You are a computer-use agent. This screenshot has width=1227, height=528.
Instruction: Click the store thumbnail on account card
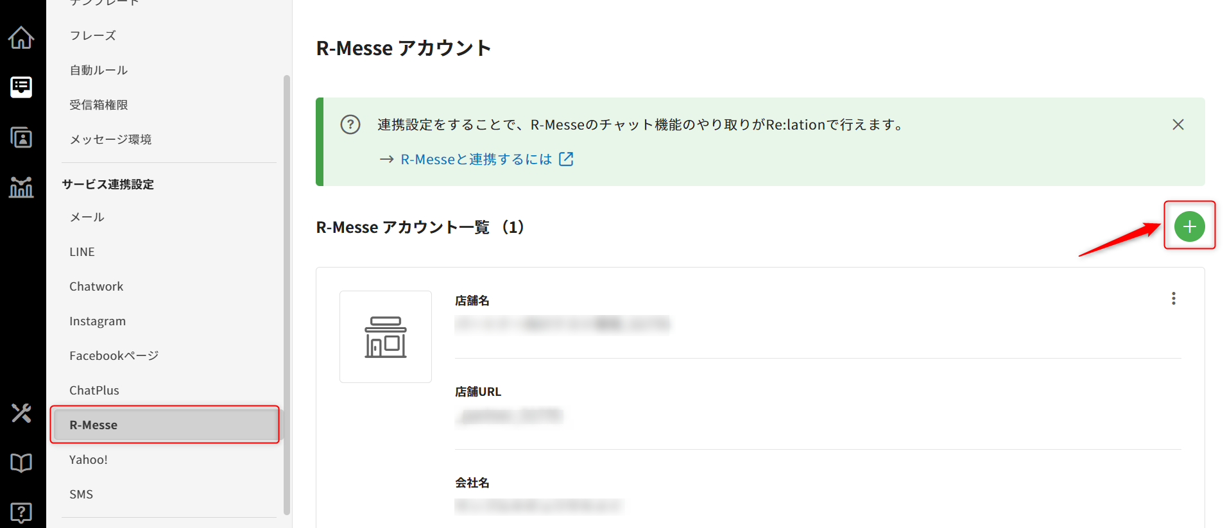tap(385, 337)
